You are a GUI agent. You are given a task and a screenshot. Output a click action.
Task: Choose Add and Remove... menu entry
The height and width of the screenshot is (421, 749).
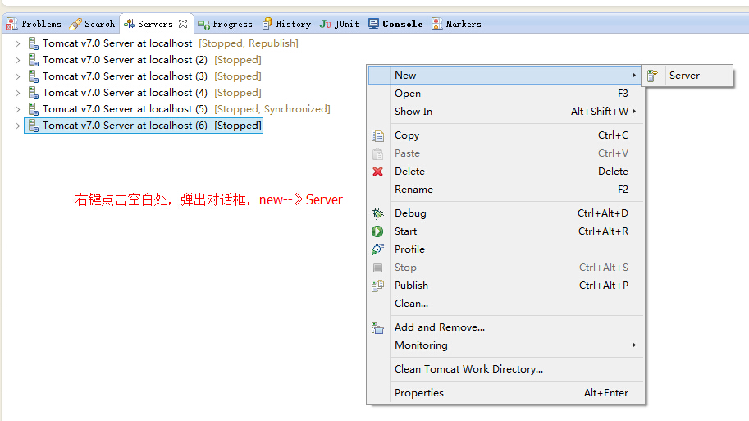tap(506, 327)
